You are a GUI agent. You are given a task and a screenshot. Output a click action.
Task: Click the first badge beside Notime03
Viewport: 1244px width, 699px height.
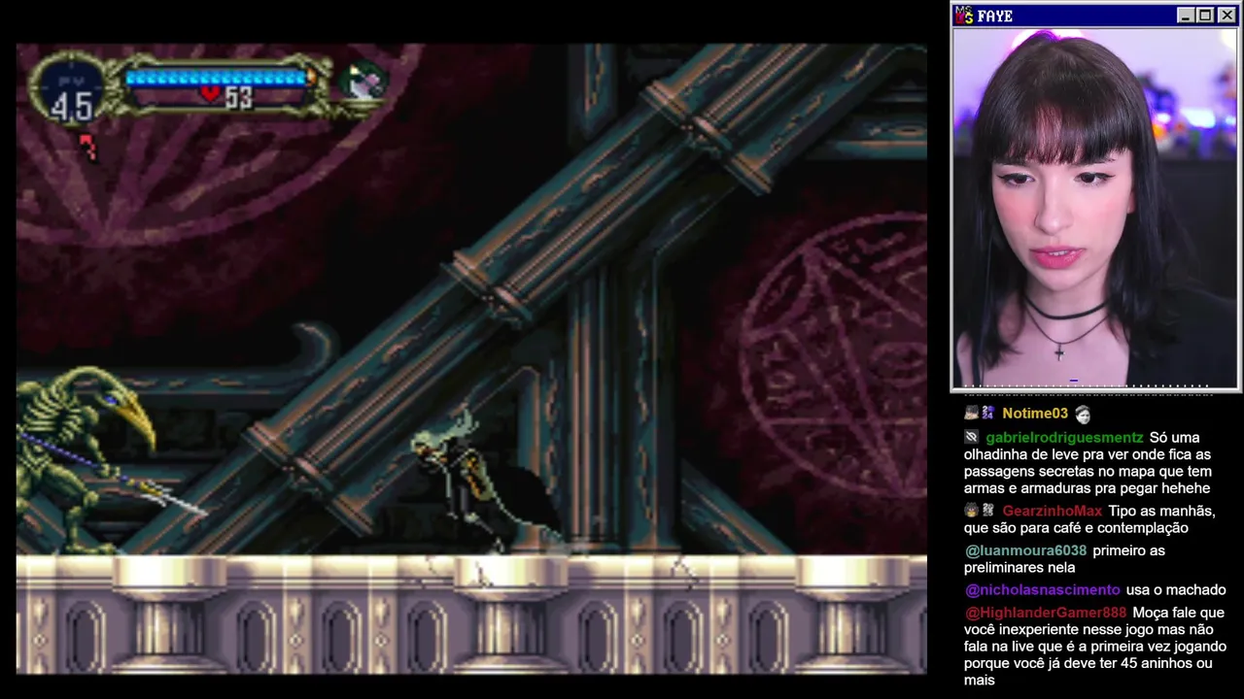[971, 414]
